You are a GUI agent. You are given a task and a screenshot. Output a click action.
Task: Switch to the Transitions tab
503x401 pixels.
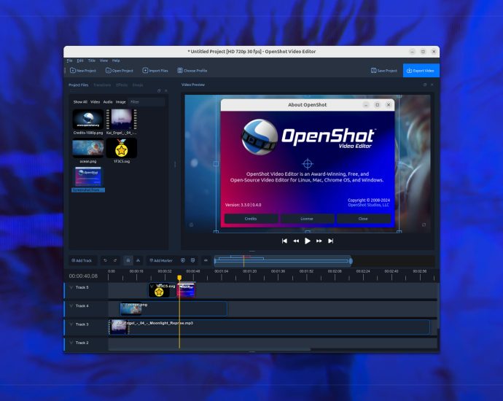(x=102, y=85)
